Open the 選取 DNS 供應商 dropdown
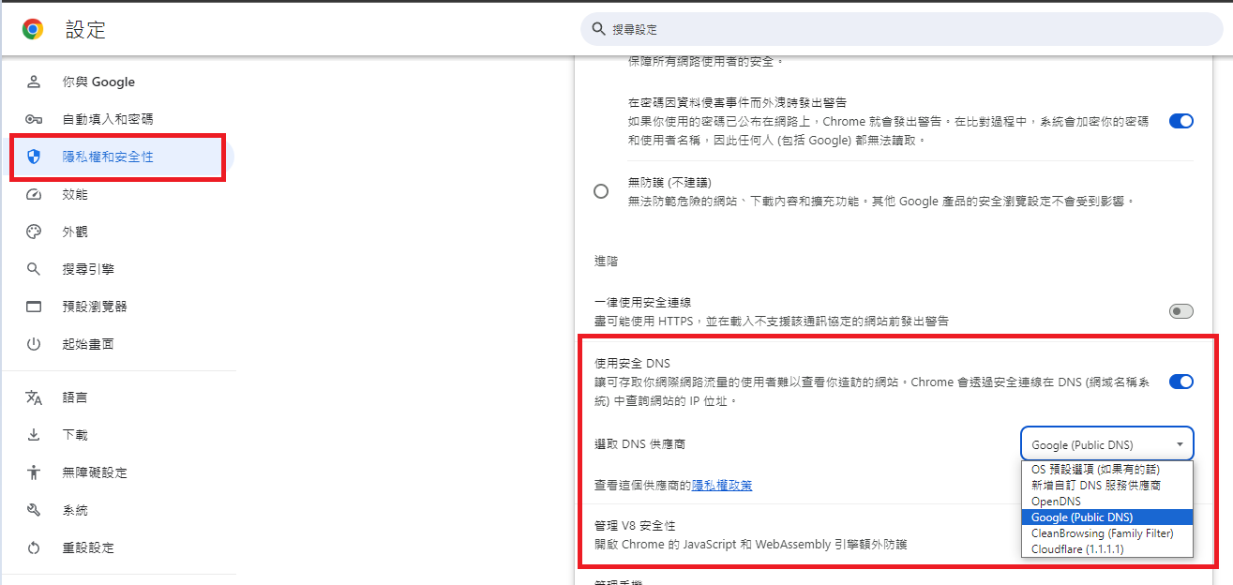Screen dimensions: 1233x585 coord(1106,444)
